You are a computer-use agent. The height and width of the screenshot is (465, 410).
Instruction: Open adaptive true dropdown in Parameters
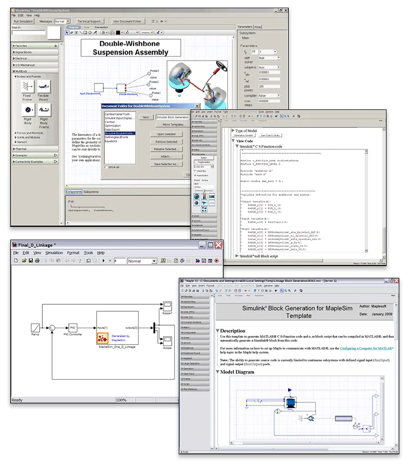269,67
